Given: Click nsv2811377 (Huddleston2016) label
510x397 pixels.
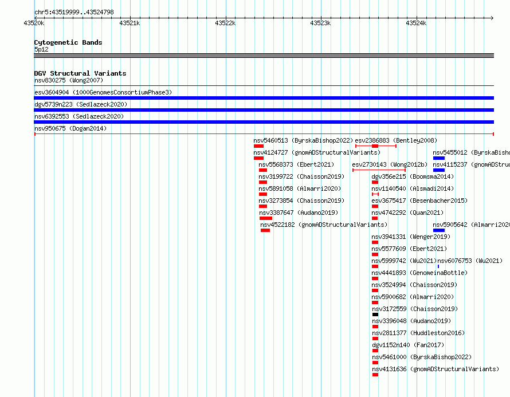Looking at the screenshot, I should click(x=419, y=333).
